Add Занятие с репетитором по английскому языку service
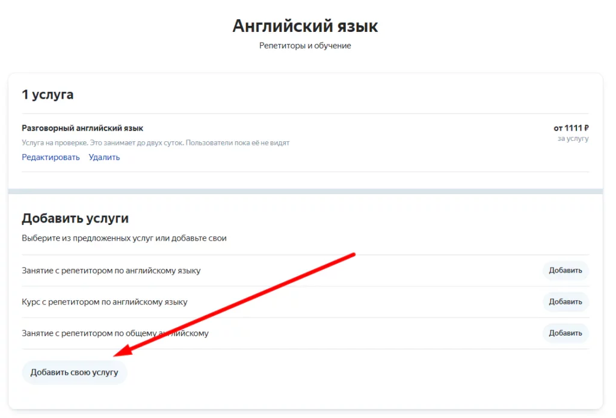 click(x=565, y=270)
